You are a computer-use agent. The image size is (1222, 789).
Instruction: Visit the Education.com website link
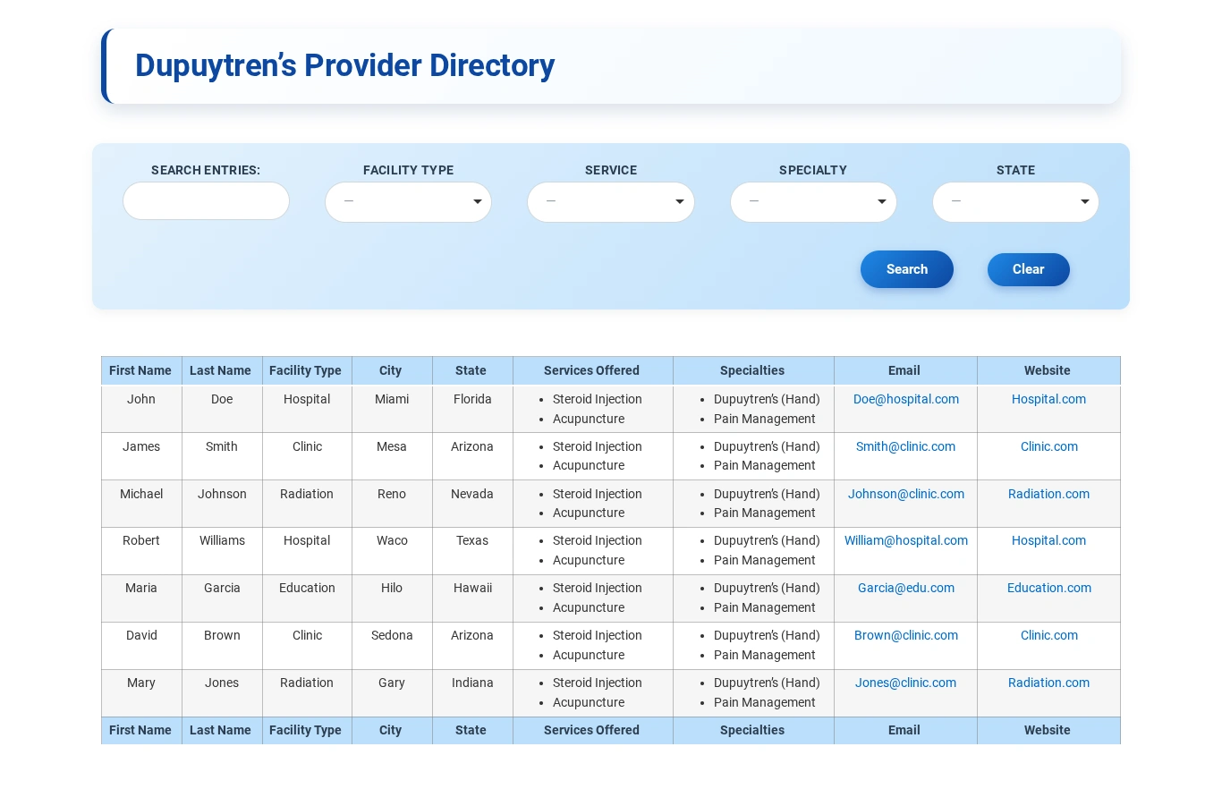(x=1049, y=588)
